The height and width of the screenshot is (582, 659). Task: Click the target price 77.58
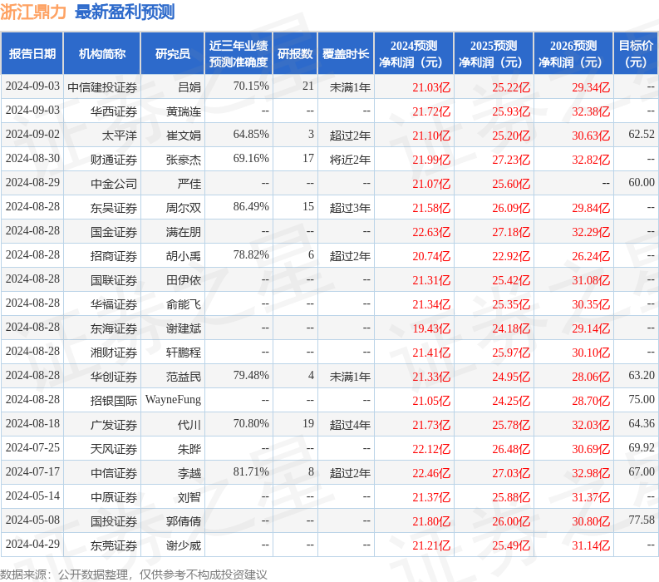(642, 520)
